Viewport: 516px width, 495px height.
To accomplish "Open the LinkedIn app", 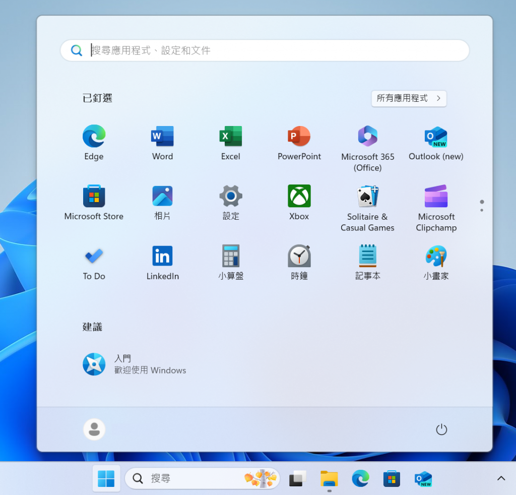I will coord(162,262).
